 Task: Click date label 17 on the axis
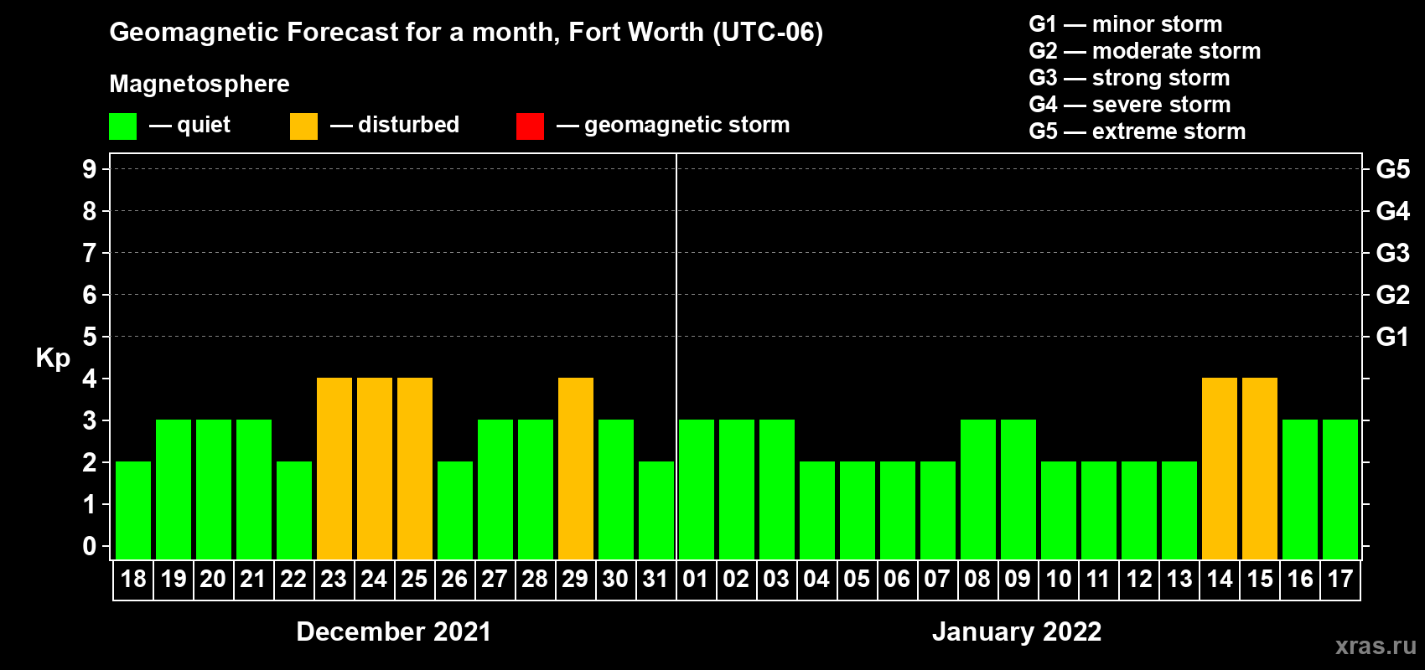tap(1339, 580)
